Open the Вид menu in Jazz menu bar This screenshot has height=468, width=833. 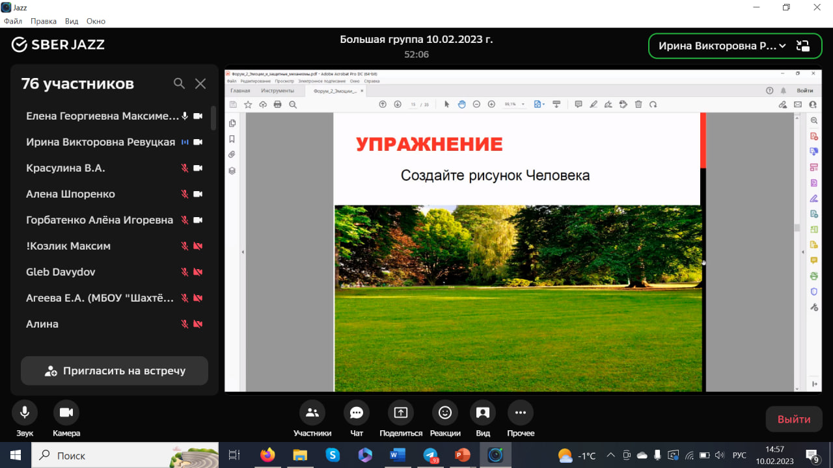click(x=72, y=21)
